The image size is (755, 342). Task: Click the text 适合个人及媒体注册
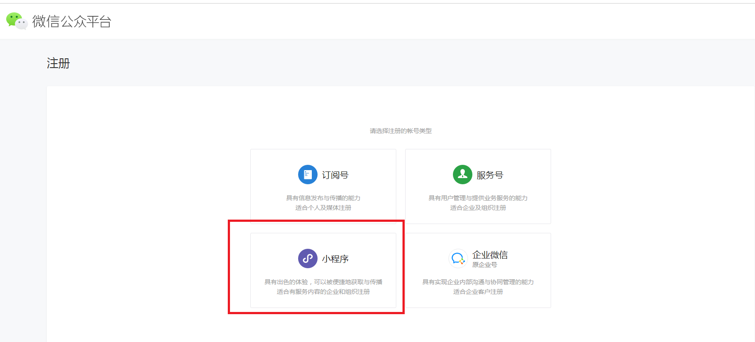[323, 208]
